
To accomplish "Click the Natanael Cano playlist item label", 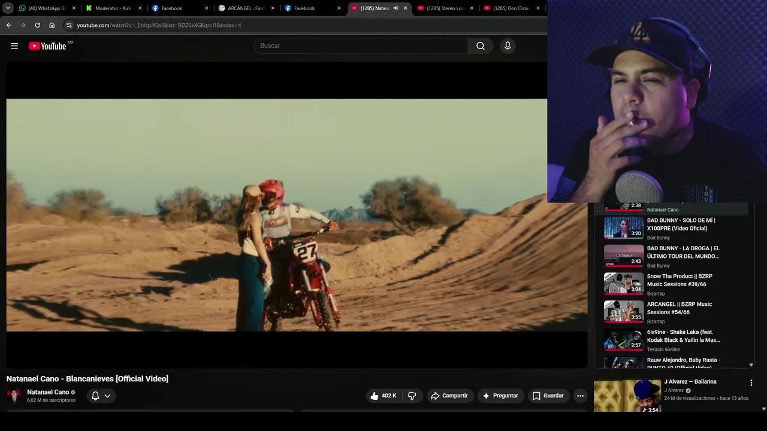I will pos(663,210).
